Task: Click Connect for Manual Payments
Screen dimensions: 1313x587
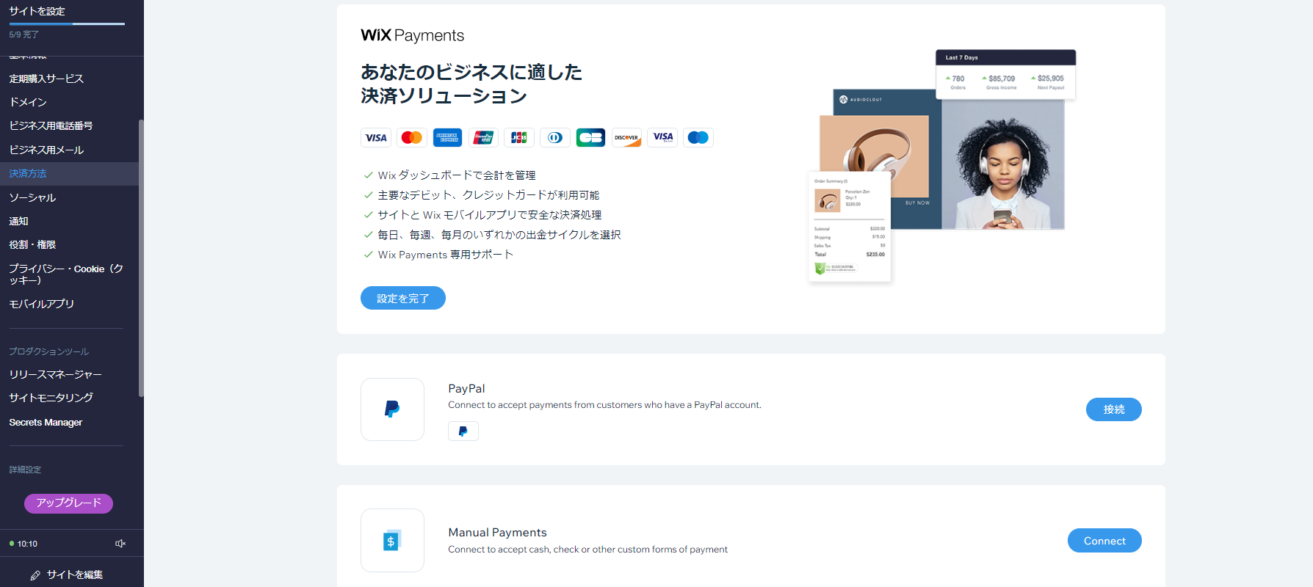Action: click(x=1104, y=541)
